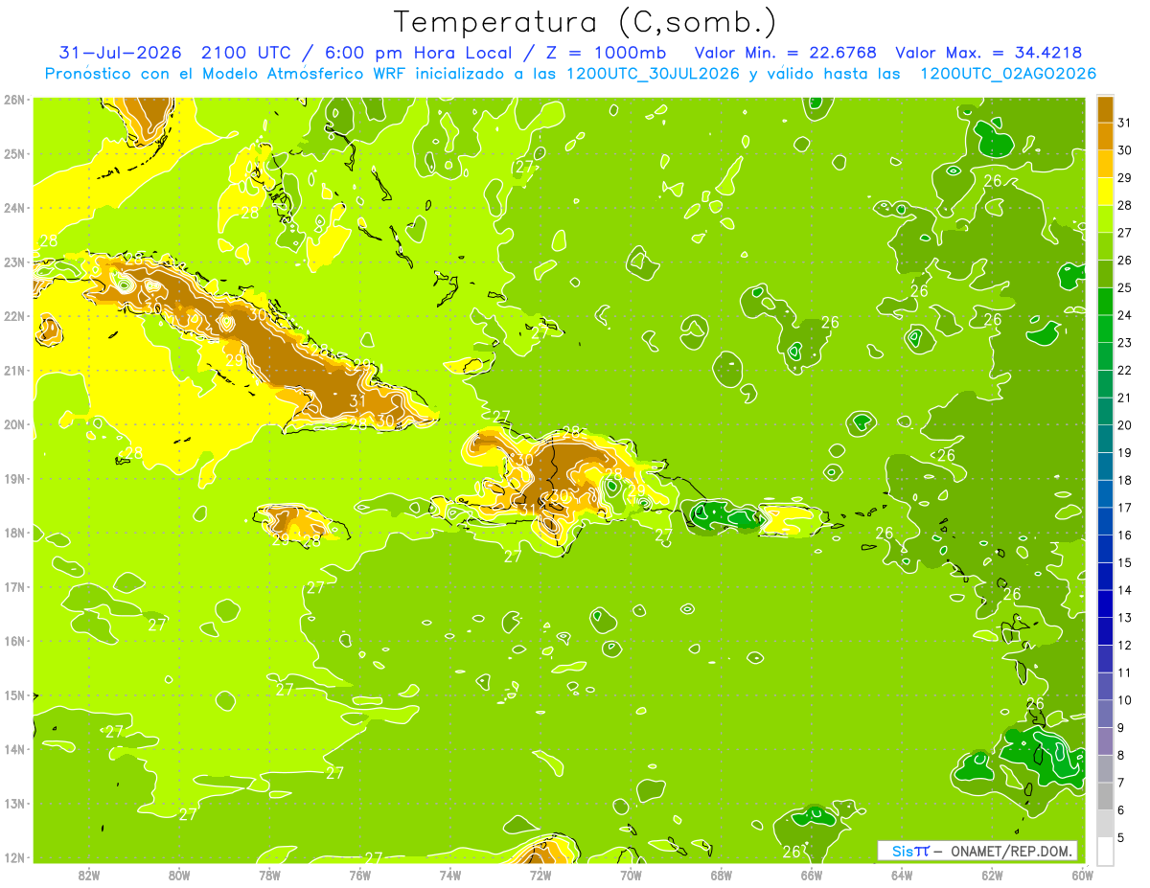This screenshot has width=1150, height=888.
Task: Click the "23N" latitude axis label
Action: (13, 262)
